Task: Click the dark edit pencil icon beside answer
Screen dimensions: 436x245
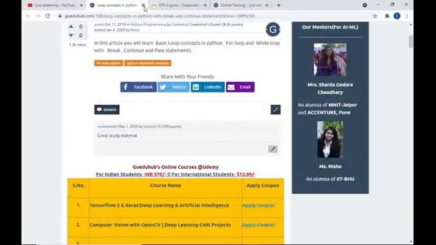Action: click(x=275, y=110)
